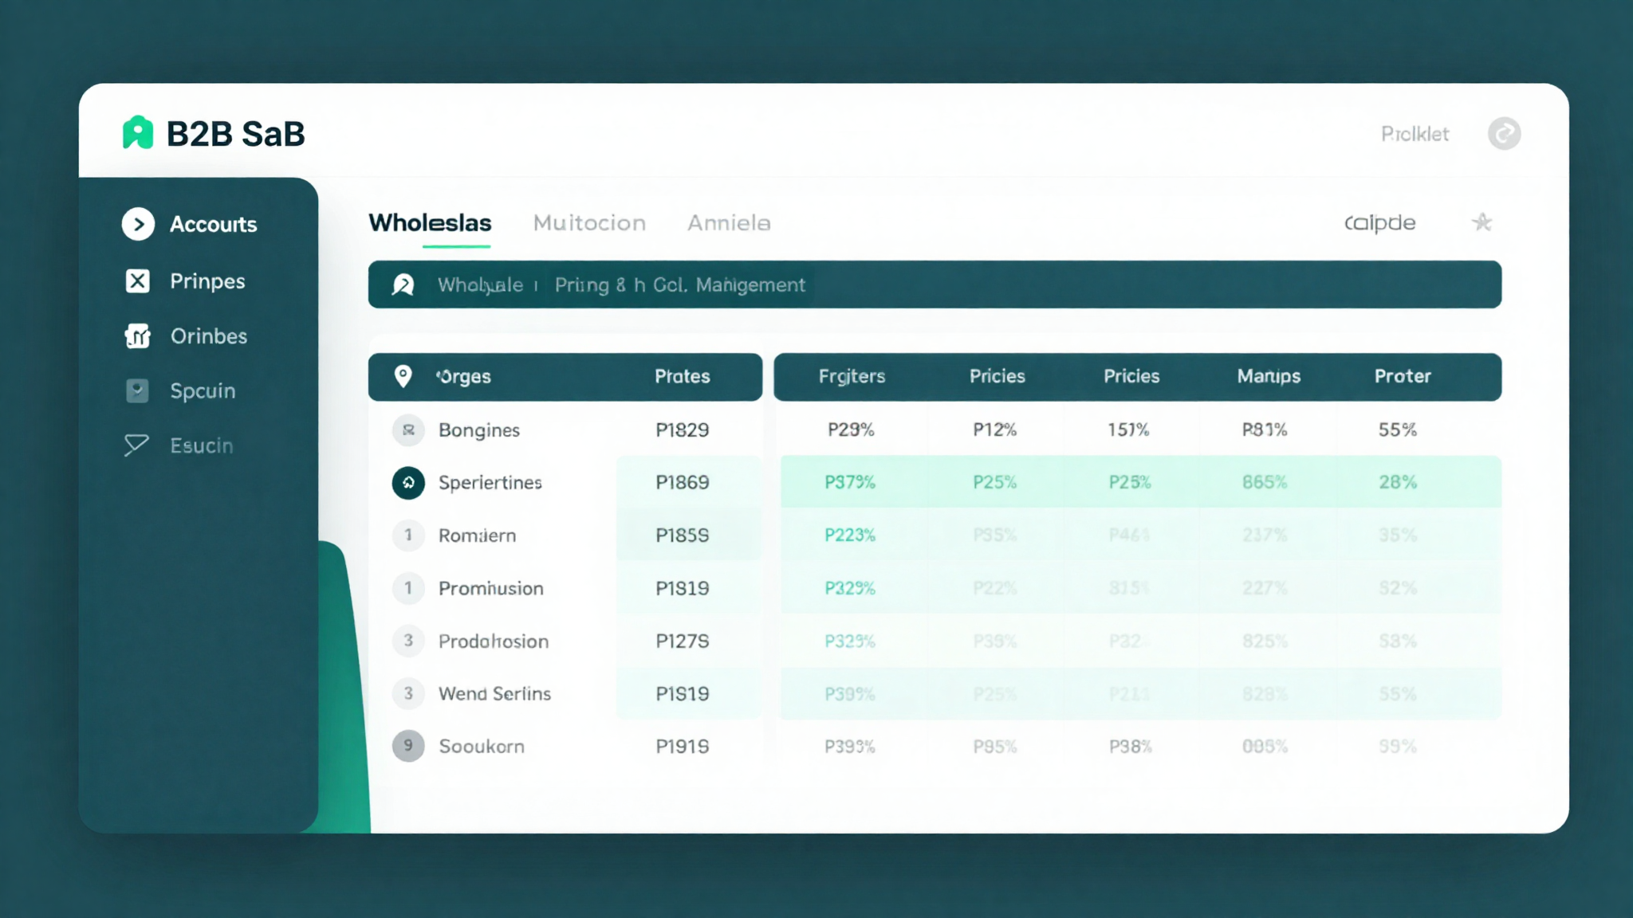
Task: Select the Prodolıosion row name
Action: pyautogui.click(x=493, y=641)
